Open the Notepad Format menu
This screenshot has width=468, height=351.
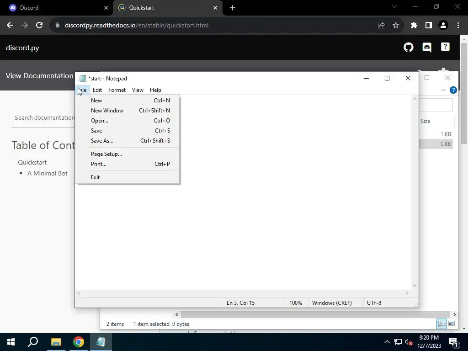(x=117, y=90)
